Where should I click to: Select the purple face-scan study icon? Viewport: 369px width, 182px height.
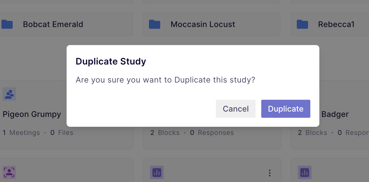click(9, 172)
